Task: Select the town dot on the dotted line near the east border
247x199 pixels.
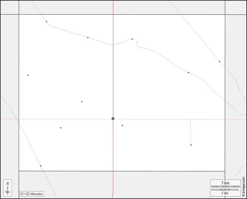Action: [x=219, y=61]
